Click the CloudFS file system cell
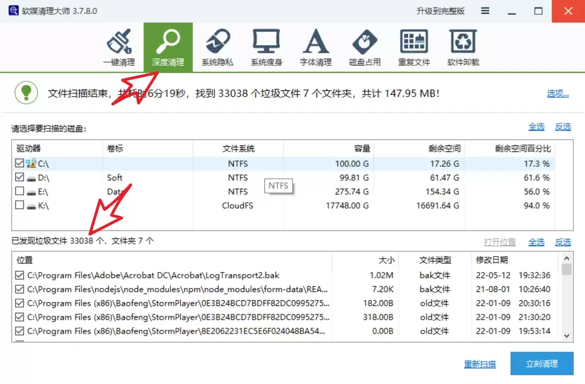Image resolution: width=585 pixels, height=384 pixels. (x=238, y=206)
